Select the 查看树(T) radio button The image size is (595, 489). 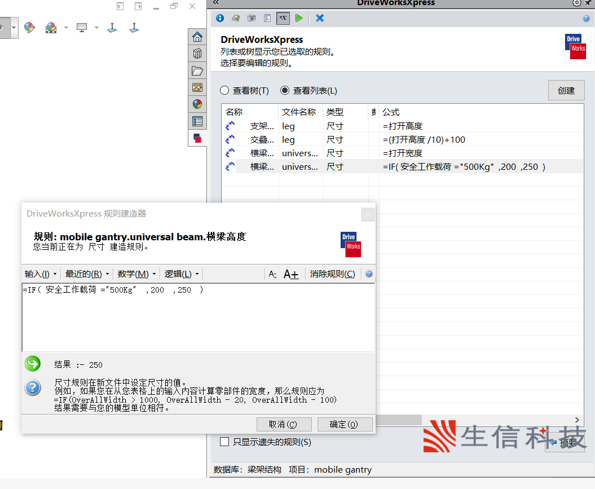224,90
